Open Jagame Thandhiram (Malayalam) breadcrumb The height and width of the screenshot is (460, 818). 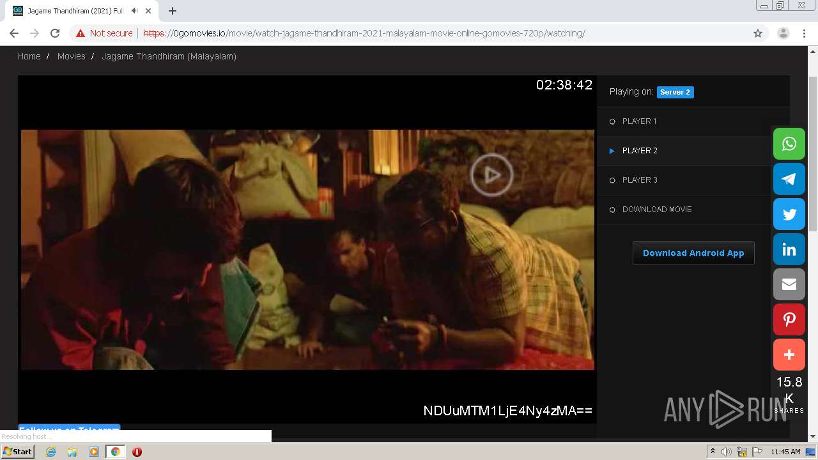169,56
